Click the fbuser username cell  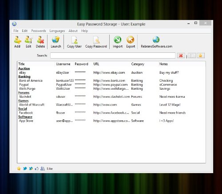[60, 113]
